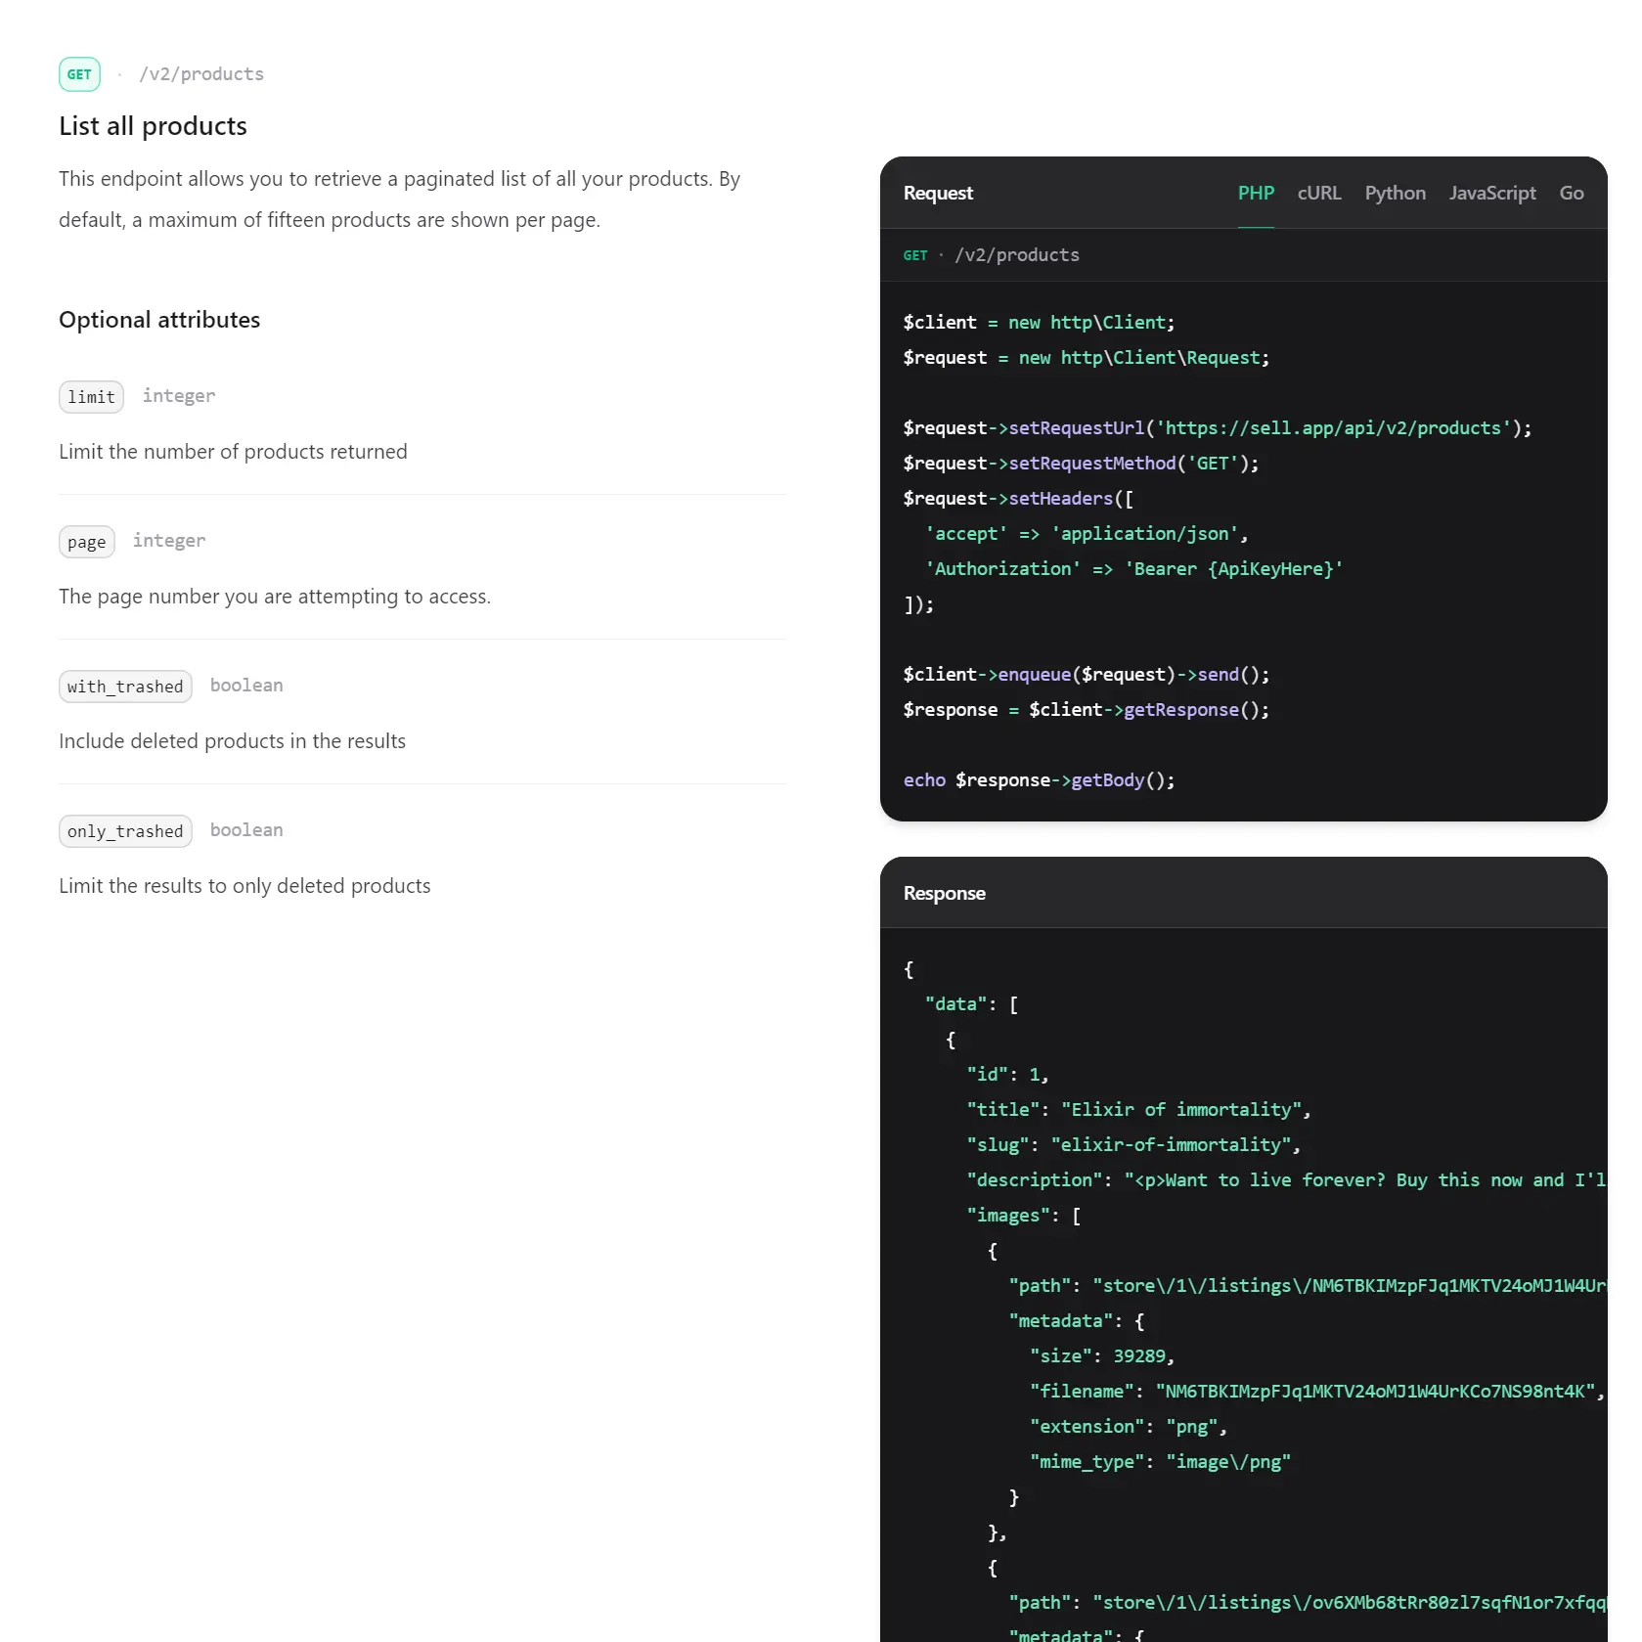Open the /v2/products endpoint link
This screenshot has height=1642, width=1642.
tap(201, 73)
